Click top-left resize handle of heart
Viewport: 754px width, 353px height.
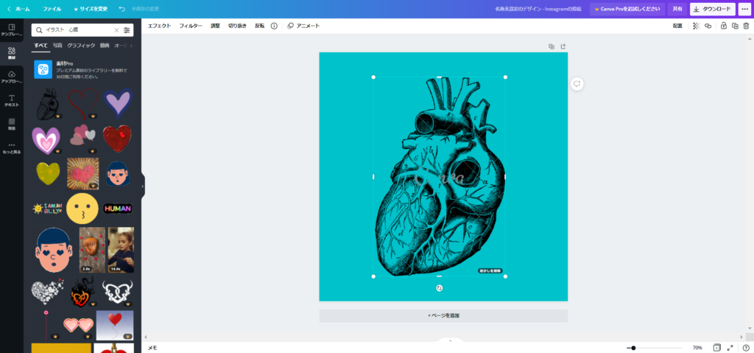click(373, 77)
